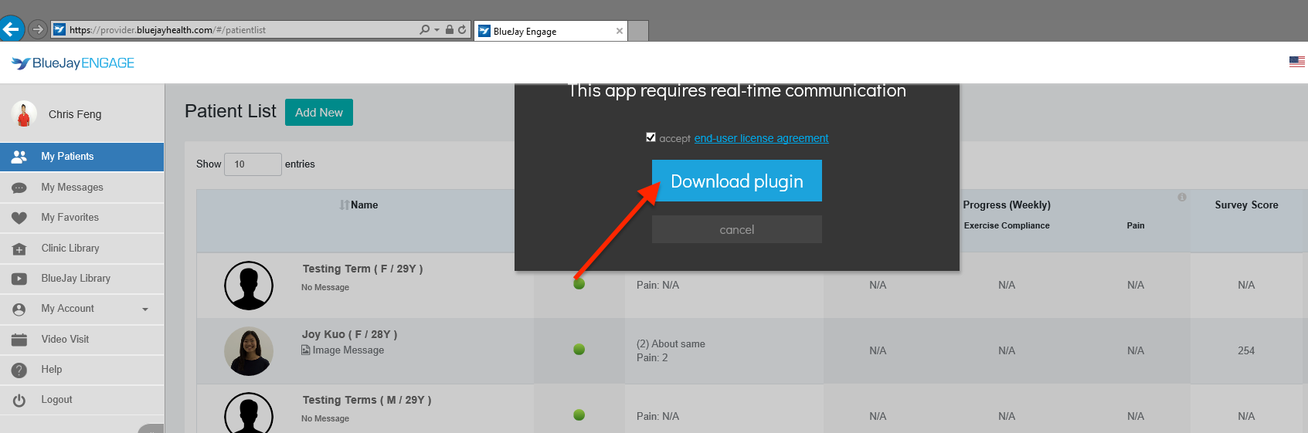Open My Messages menu item
The width and height of the screenshot is (1308, 433).
coord(82,188)
